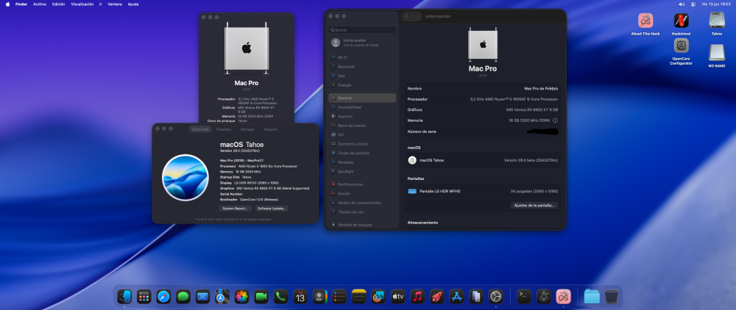
Task: Open App Store in the dock
Action: click(x=457, y=297)
